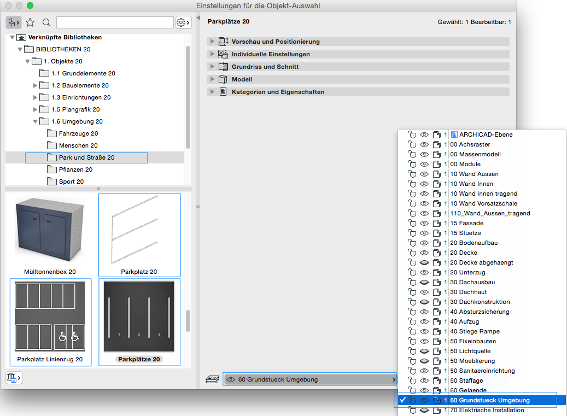The height and width of the screenshot is (416, 567).
Task: Toggle visibility eye of 50 Moeblierung layer
Action: (x=424, y=361)
